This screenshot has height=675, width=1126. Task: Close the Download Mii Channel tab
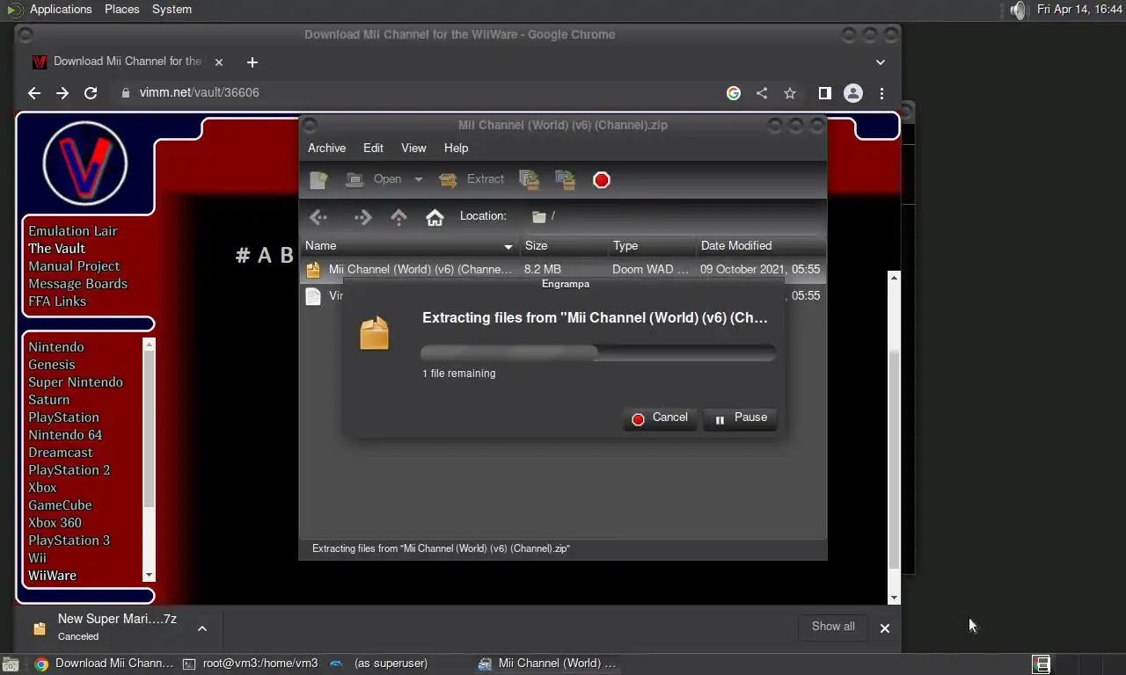tap(219, 62)
